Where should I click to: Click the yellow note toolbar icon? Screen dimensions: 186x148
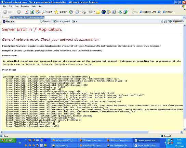(x=98, y=12)
